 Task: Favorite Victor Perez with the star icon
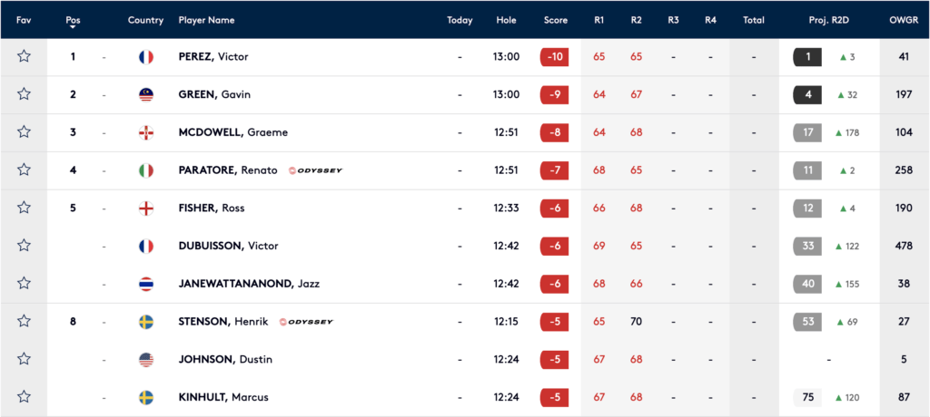[x=24, y=56]
